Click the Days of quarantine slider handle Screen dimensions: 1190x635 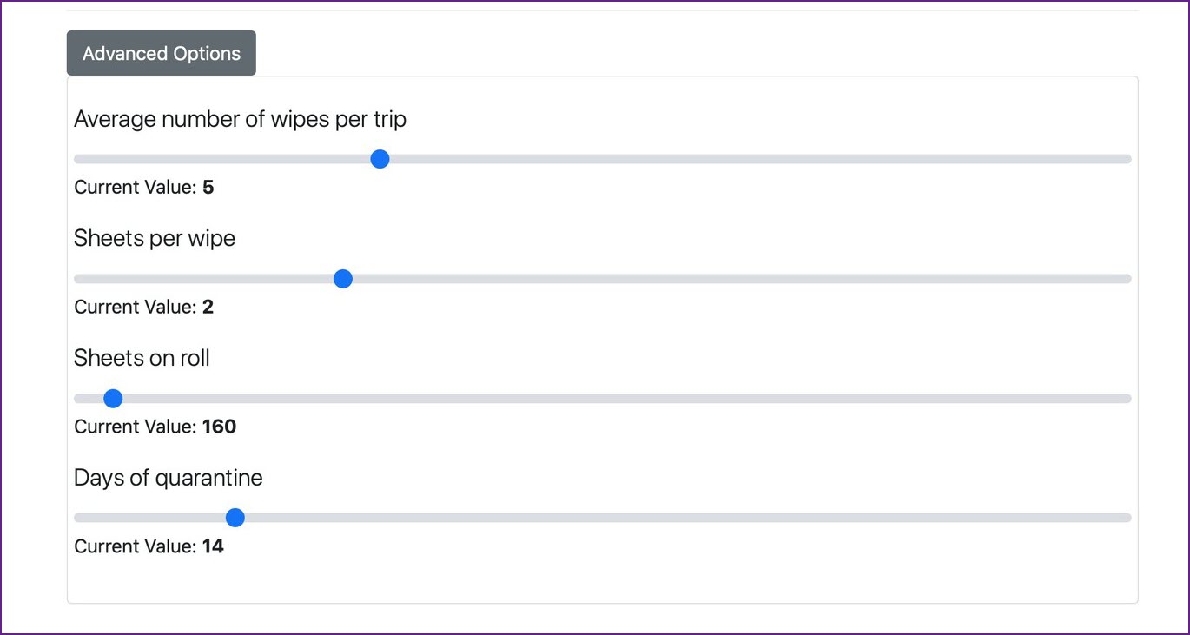coord(235,518)
